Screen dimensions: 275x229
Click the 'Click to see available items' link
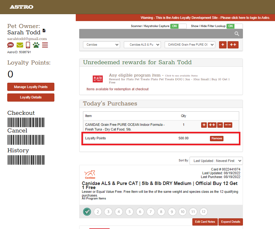coord(181,75)
